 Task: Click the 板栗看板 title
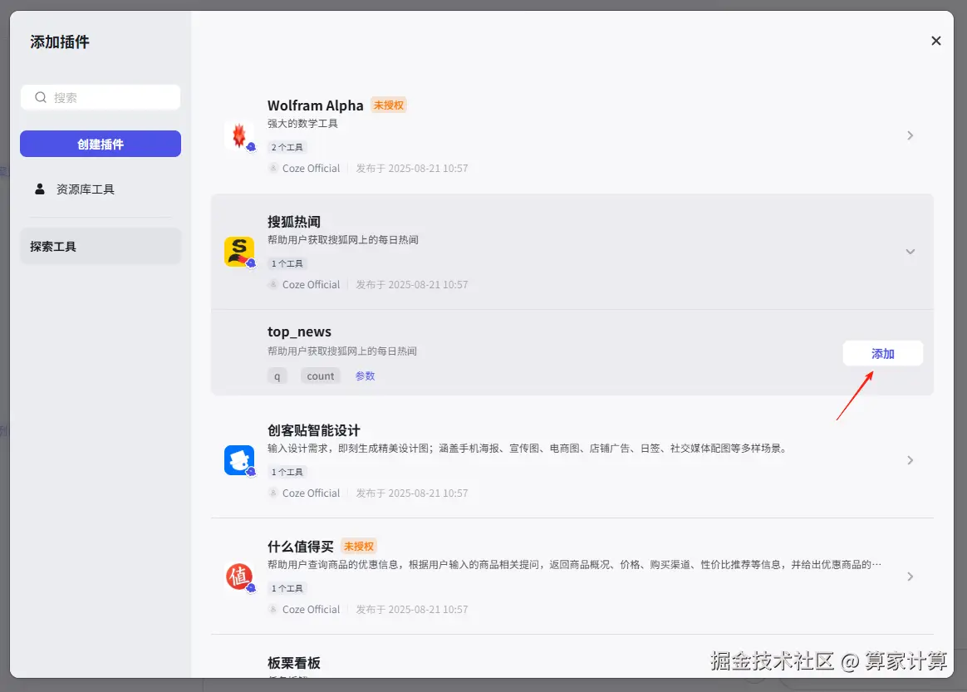pos(293,663)
